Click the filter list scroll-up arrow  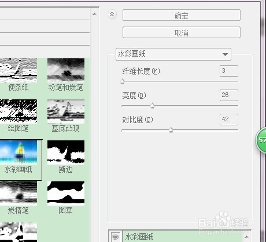94,14
